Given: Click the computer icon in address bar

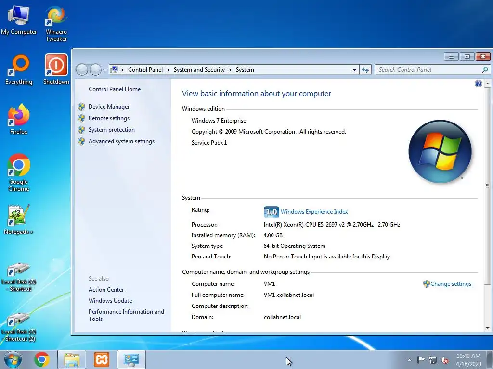Looking at the screenshot, I should pos(115,69).
